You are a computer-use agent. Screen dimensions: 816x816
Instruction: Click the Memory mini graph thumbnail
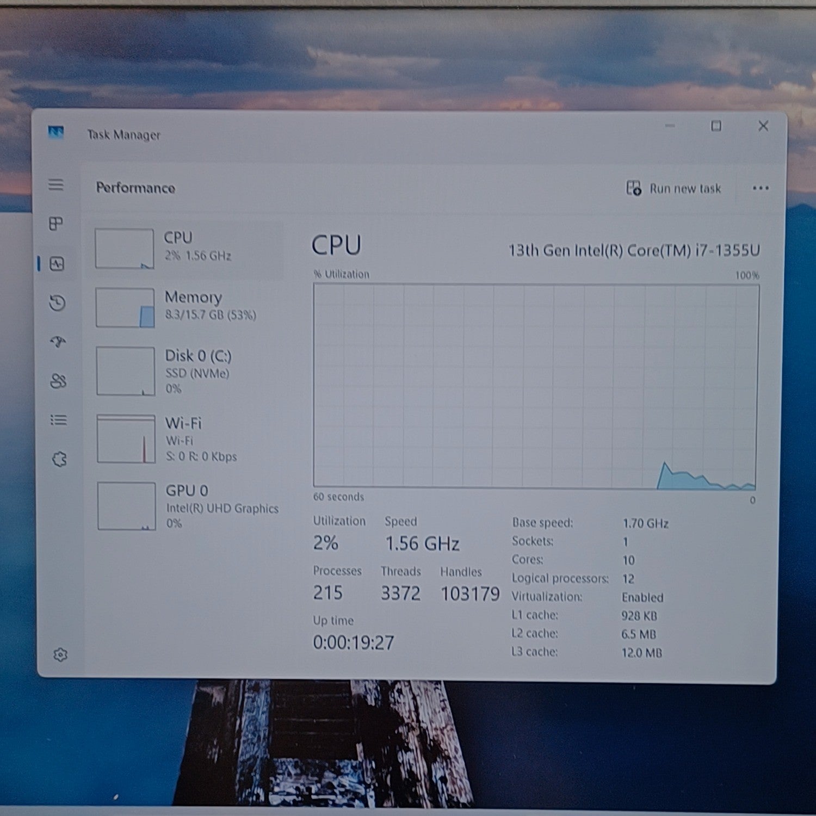click(x=125, y=308)
